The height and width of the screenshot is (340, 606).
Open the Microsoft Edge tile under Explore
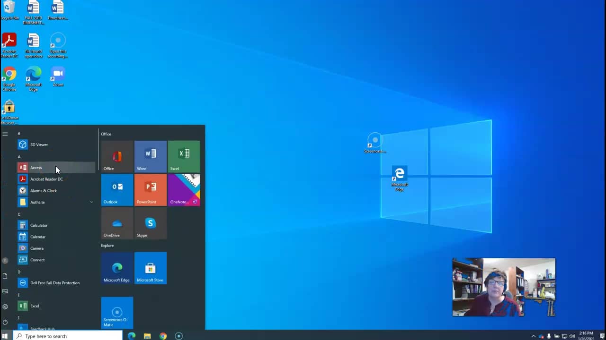pos(117,268)
